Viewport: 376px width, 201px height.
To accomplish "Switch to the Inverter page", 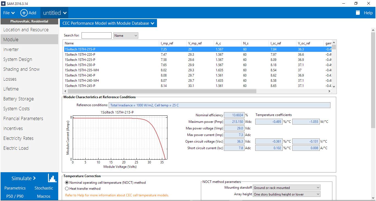I will [11, 49].
